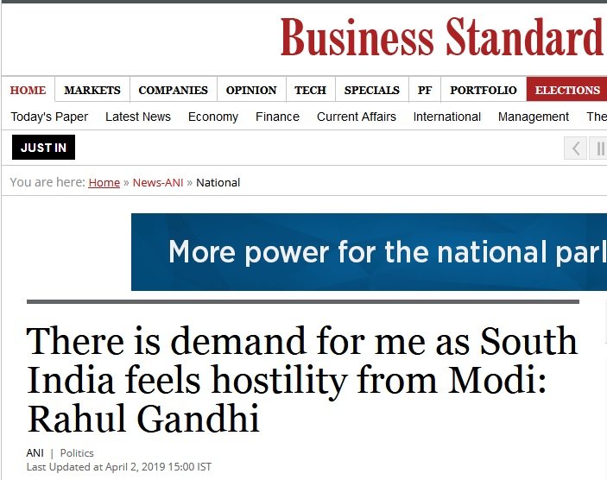607x480 pixels.
Task: Open the OPINION tab
Action: [251, 90]
